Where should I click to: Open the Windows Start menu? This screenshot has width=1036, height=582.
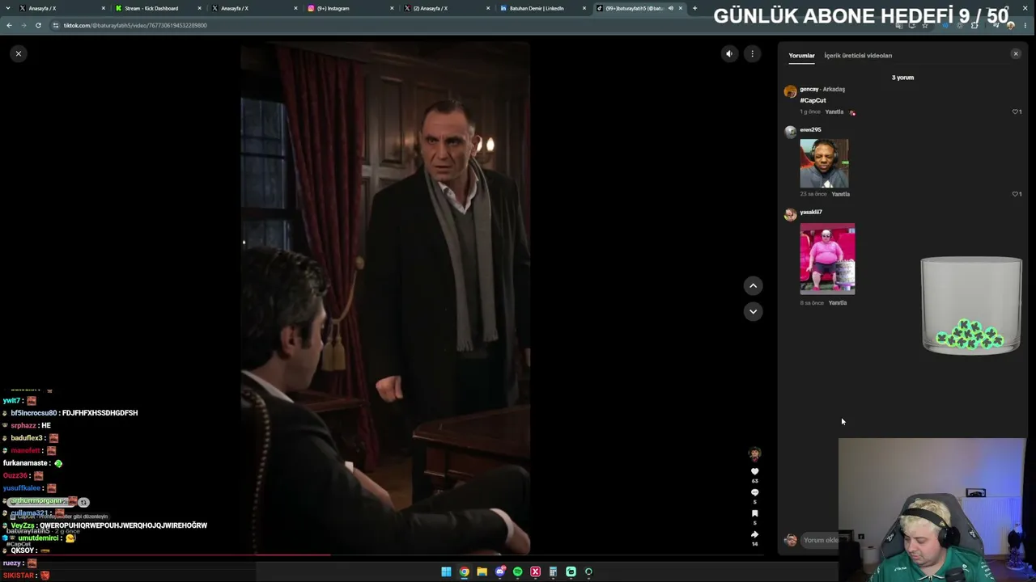tap(446, 571)
